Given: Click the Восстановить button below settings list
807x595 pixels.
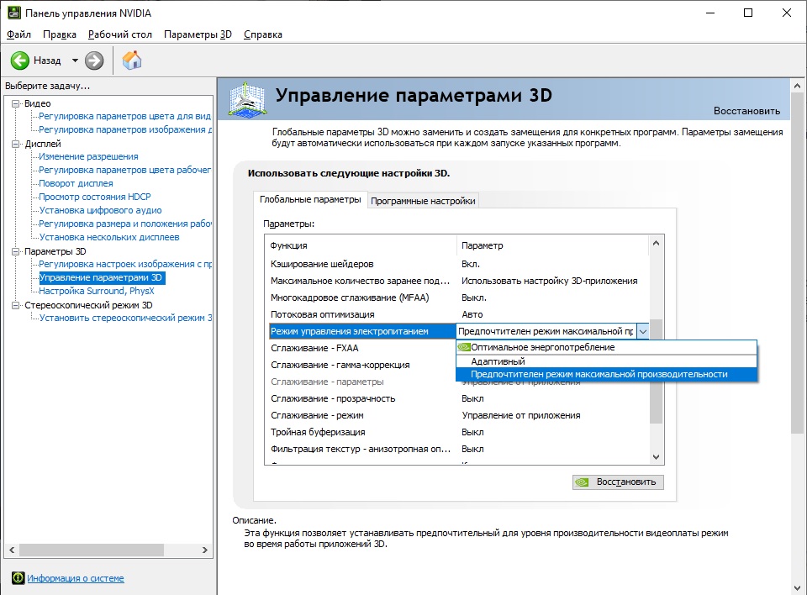Looking at the screenshot, I should click(618, 482).
